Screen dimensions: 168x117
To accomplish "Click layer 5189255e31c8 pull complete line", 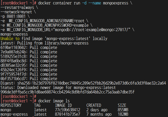I will click(29, 56).
